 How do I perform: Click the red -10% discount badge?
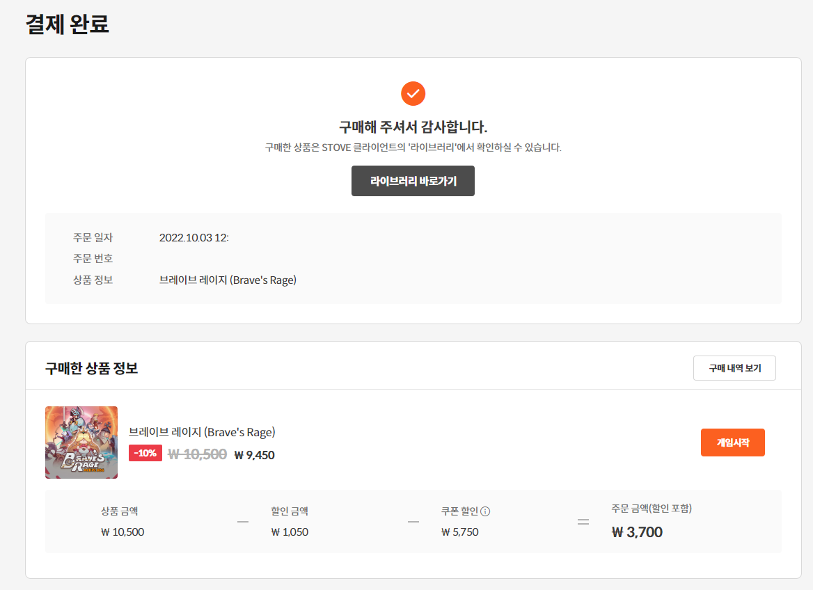pos(145,453)
